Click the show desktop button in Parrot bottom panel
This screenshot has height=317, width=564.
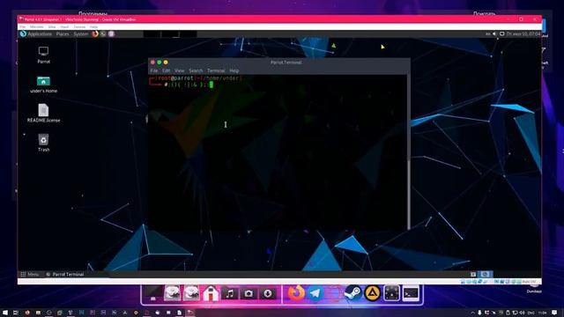(x=473, y=274)
